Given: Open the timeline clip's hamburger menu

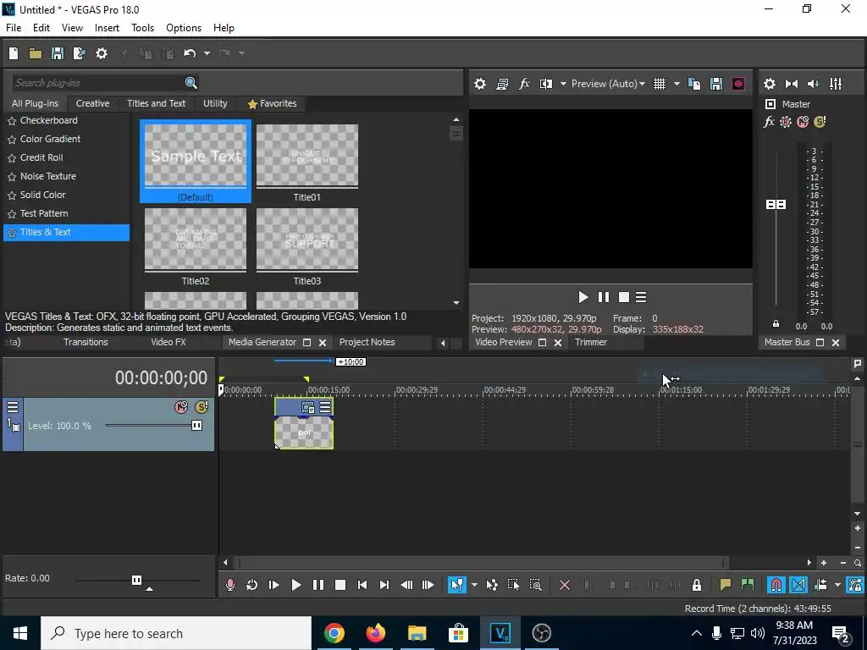Looking at the screenshot, I should click(325, 408).
